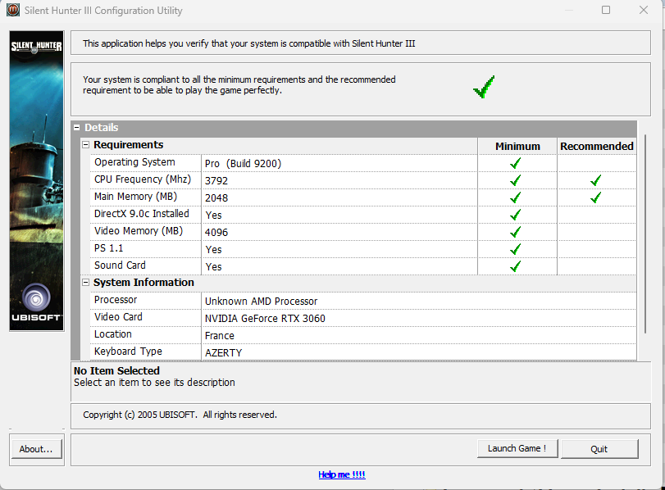Screen dimensions: 665x490
Task: Click Minimum checkmark for Operating System
Action: (516, 163)
